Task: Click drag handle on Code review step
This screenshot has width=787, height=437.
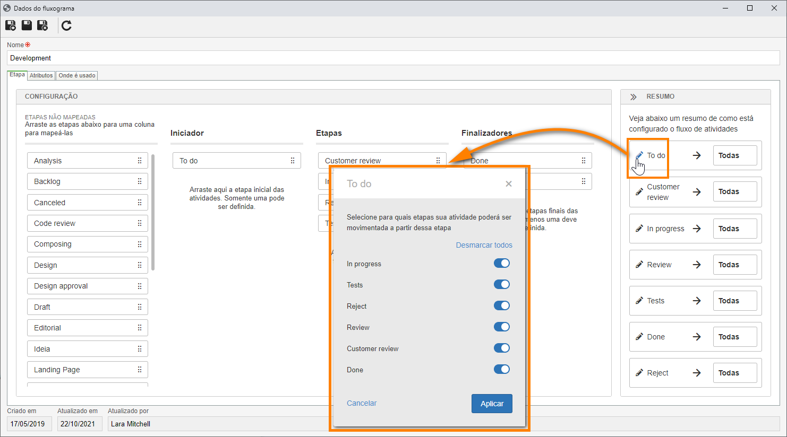Action: tap(140, 223)
